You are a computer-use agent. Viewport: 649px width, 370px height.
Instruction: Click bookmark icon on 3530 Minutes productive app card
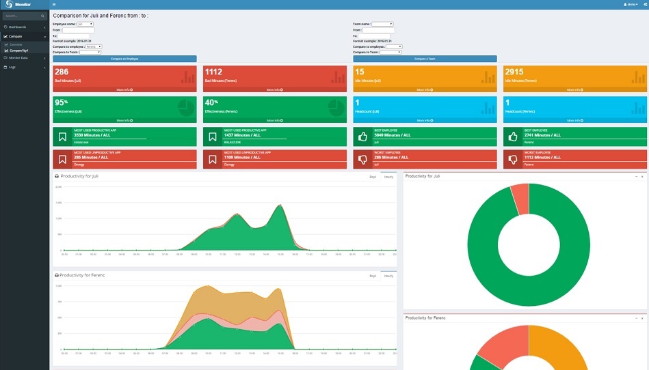point(62,137)
